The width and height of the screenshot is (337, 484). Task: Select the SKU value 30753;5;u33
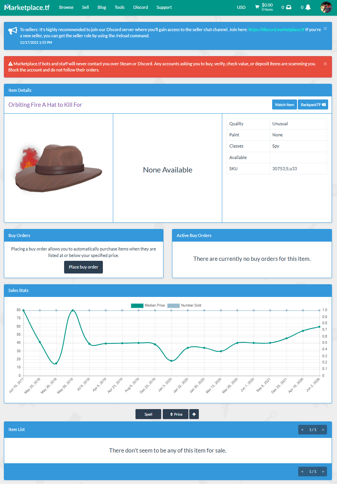coord(284,169)
